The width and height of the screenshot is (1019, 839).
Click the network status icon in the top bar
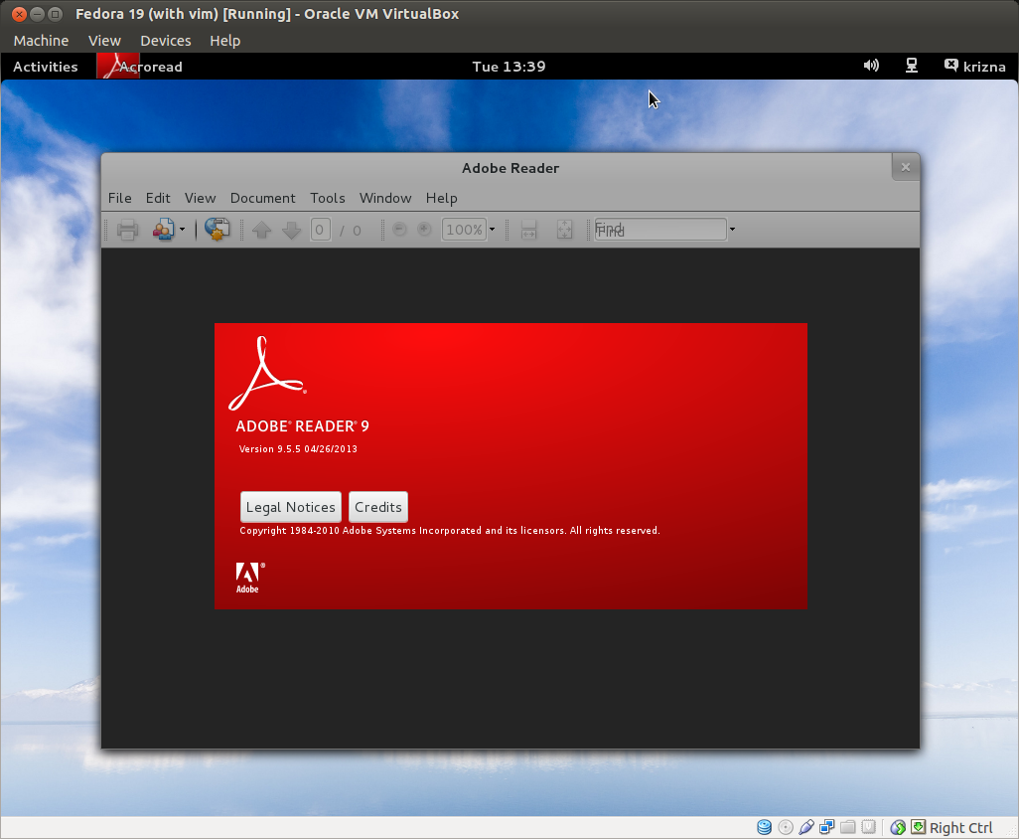(x=911, y=66)
